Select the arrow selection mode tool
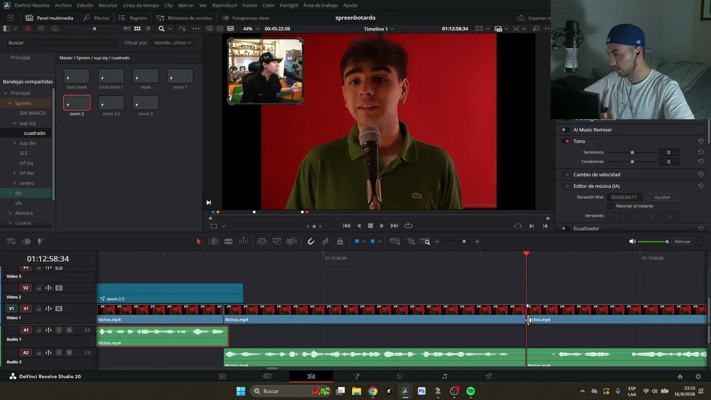Screen dimensions: 711x400 click(198, 242)
